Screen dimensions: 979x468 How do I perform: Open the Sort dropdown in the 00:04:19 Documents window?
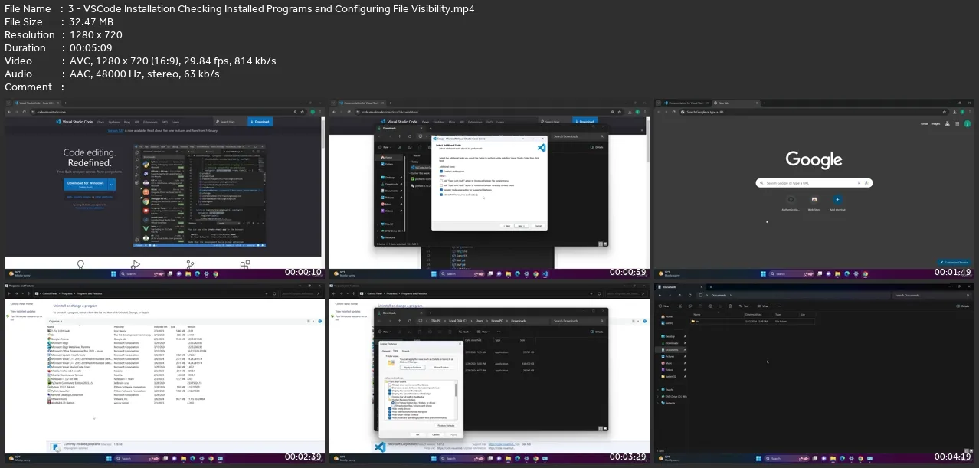(747, 305)
